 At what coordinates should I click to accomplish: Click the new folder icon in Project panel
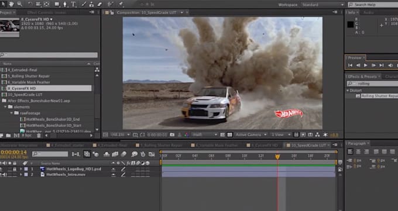(x=8, y=136)
